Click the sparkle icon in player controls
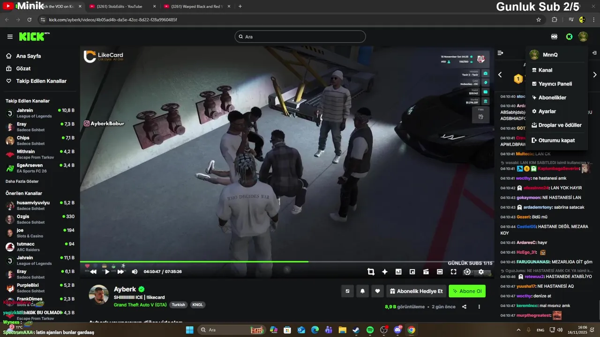 [384, 271]
